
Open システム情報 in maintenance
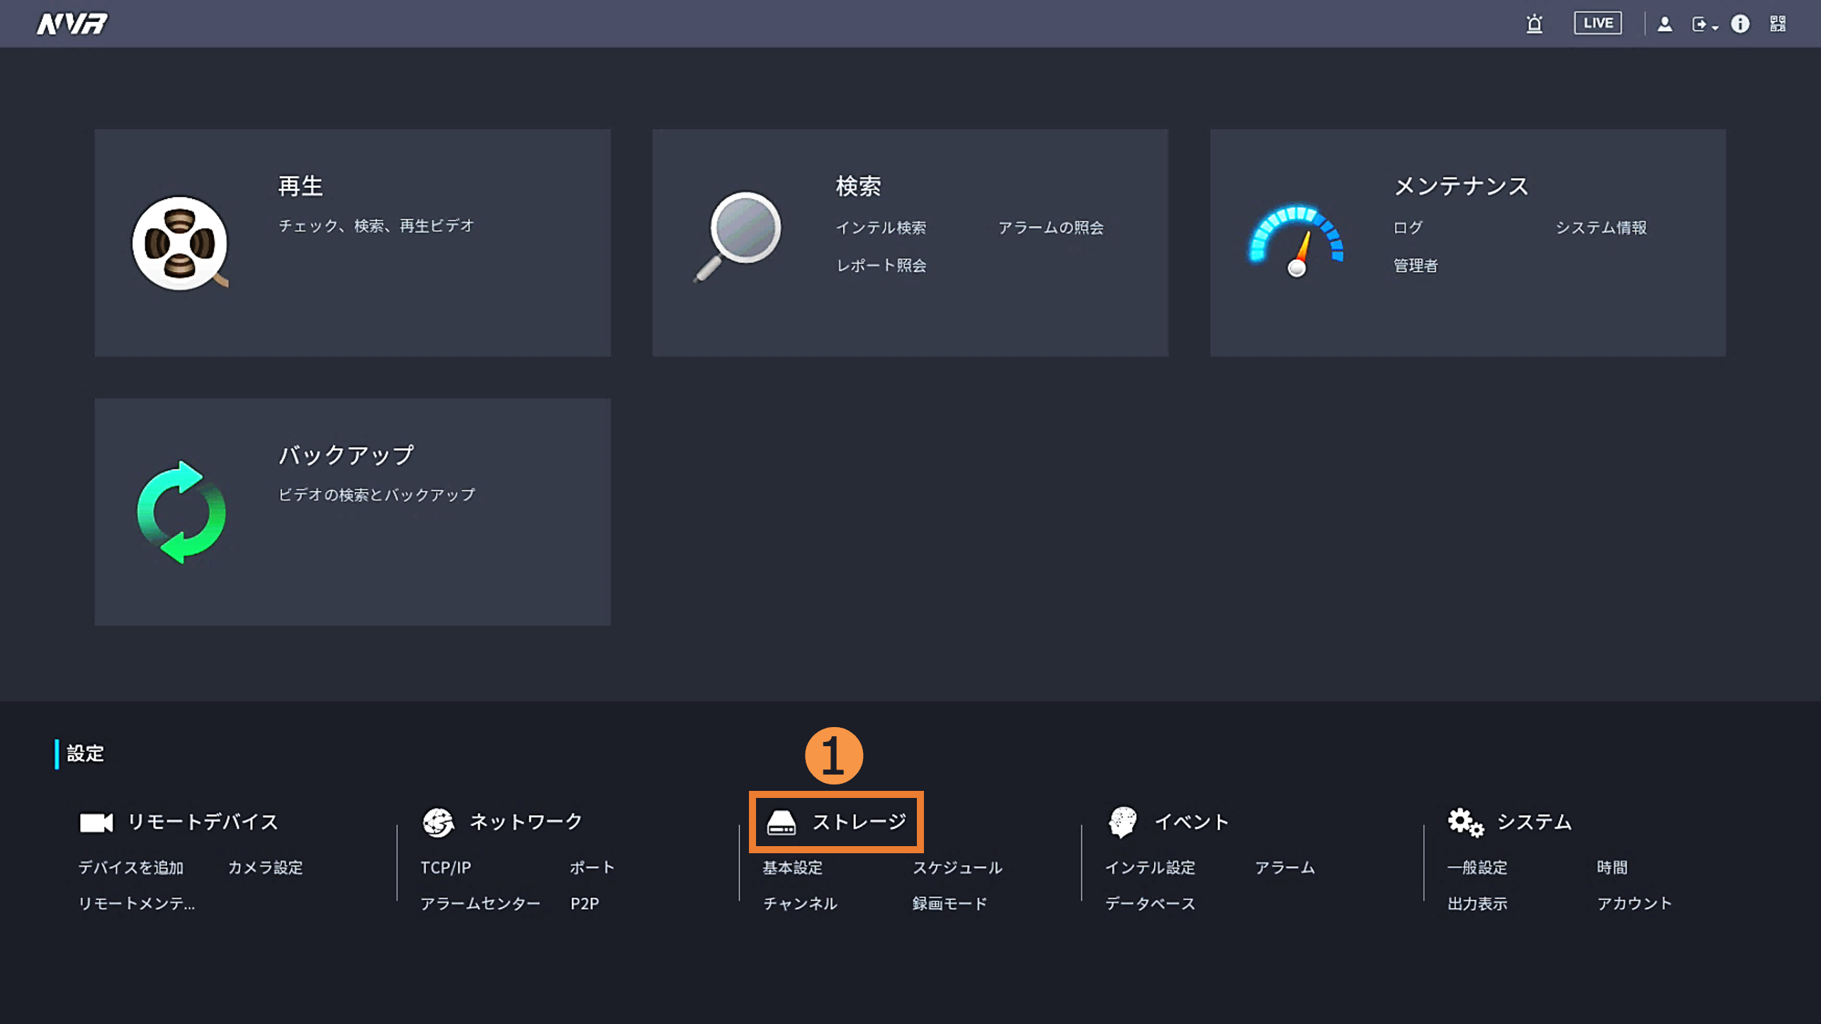pyautogui.click(x=1601, y=227)
